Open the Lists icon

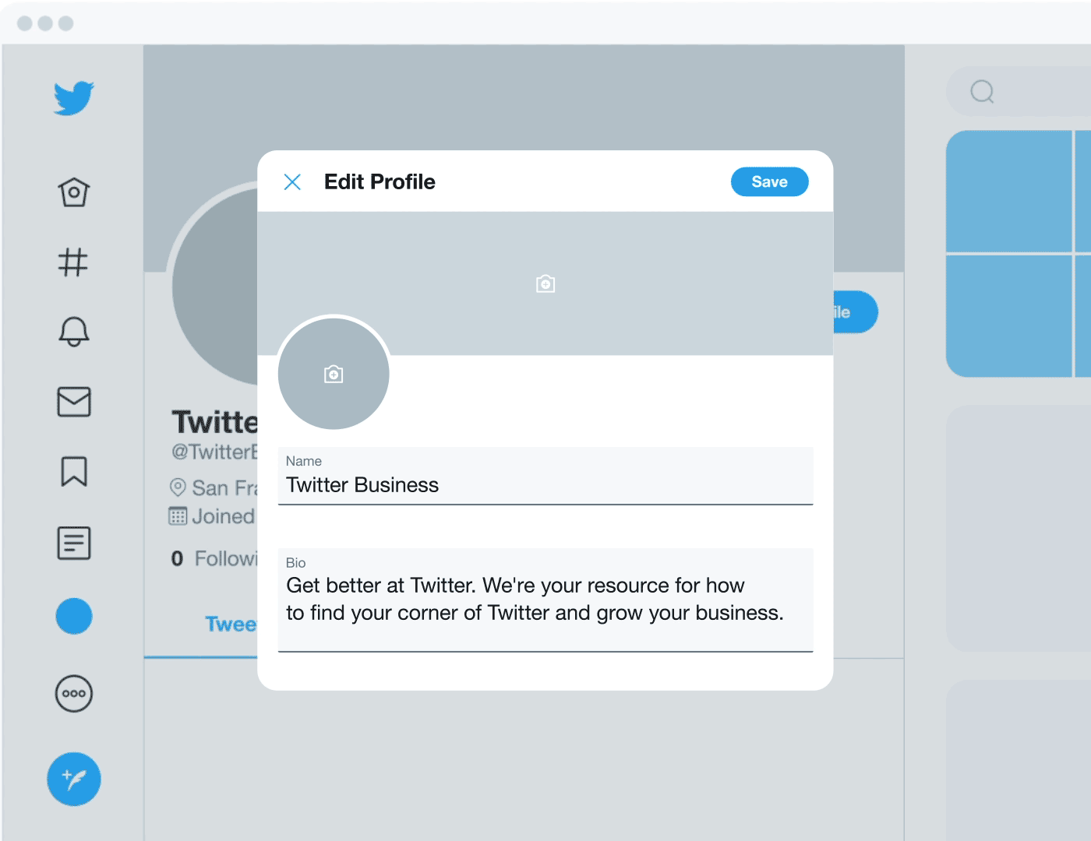pos(74,543)
